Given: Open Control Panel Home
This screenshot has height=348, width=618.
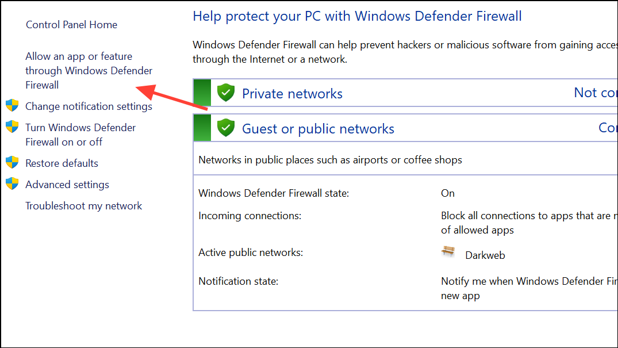Looking at the screenshot, I should point(71,25).
